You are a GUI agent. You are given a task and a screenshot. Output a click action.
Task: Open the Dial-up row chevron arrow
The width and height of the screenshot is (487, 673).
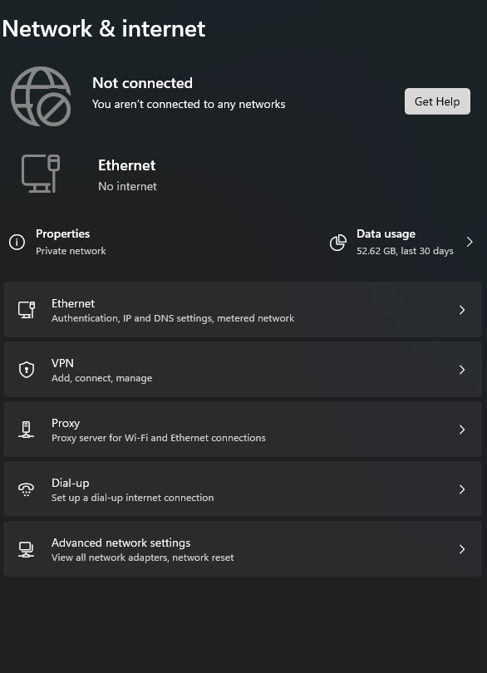tap(462, 489)
